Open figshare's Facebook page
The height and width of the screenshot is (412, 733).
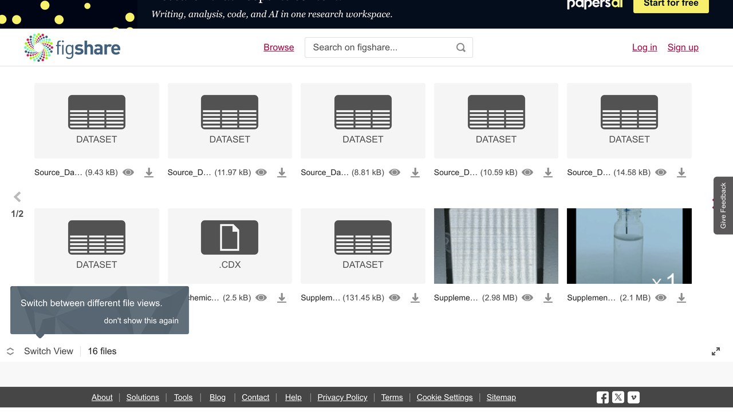coord(602,397)
